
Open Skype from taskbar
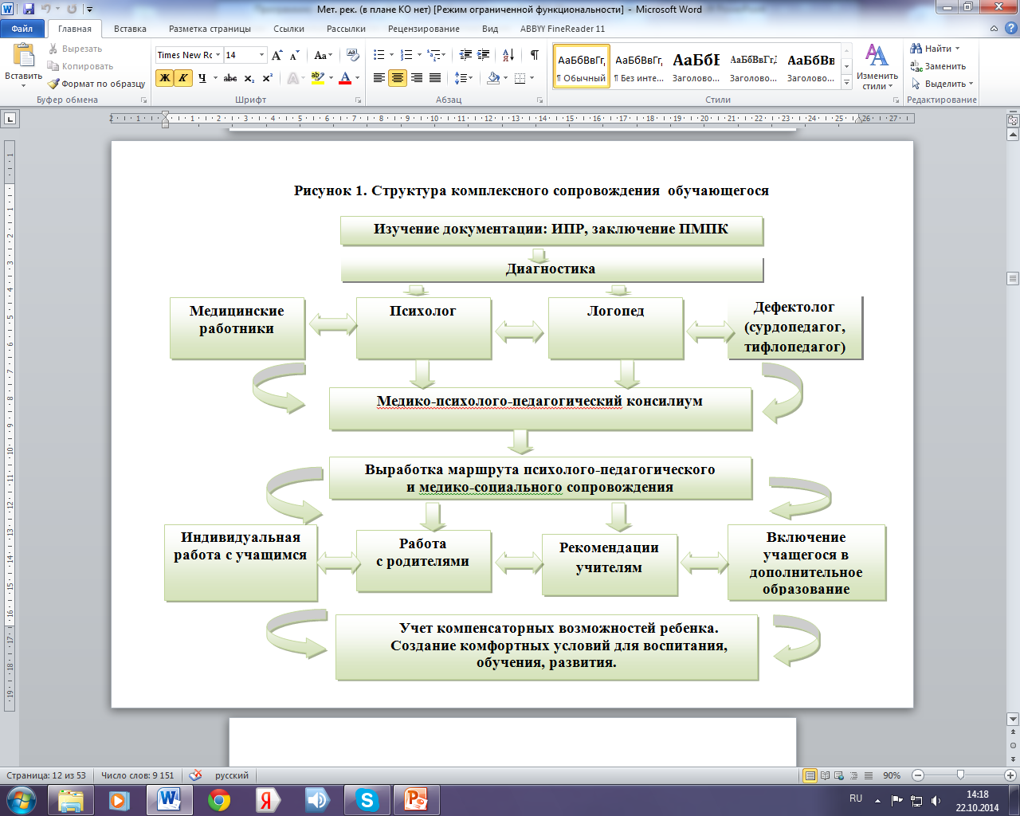point(367,800)
